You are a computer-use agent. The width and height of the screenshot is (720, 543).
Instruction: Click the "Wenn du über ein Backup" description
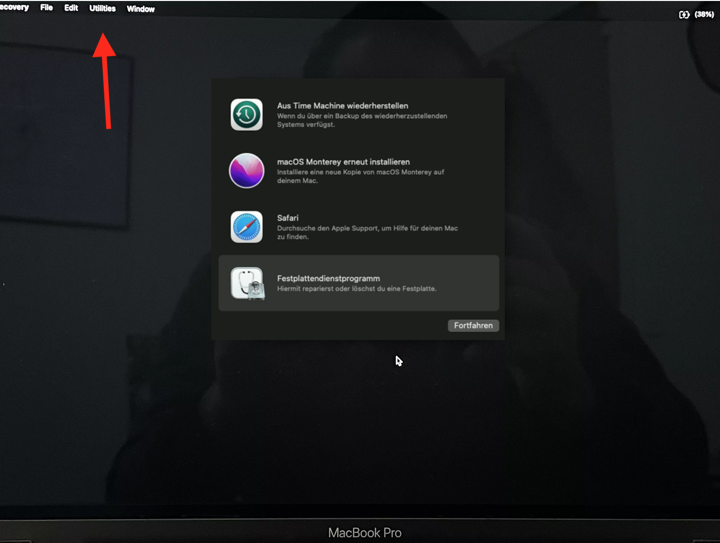(362, 120)
